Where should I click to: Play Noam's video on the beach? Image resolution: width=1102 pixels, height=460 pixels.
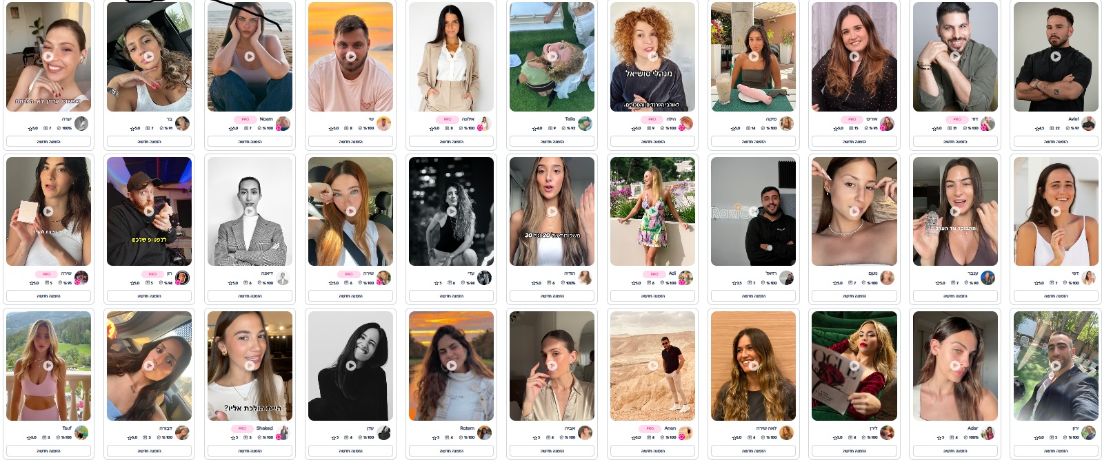click(250, 56)
